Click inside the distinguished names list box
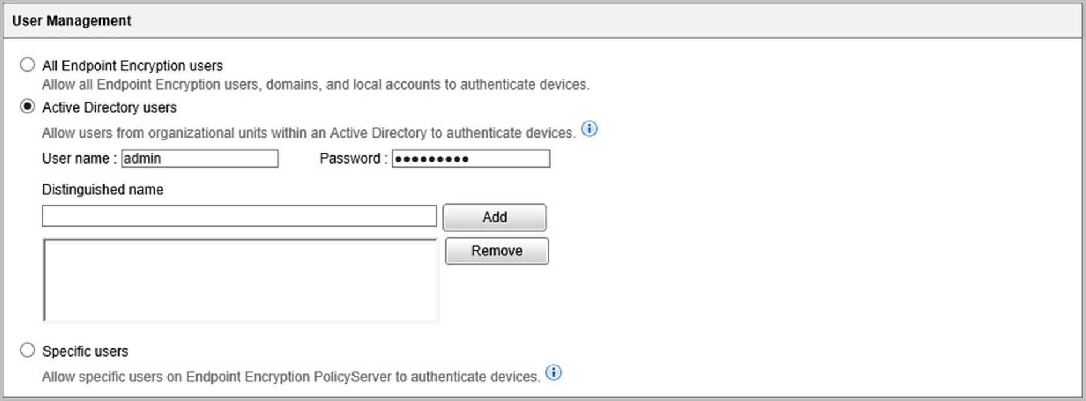Viewport: 1086px width, 401px height. (x=240, y=280)
